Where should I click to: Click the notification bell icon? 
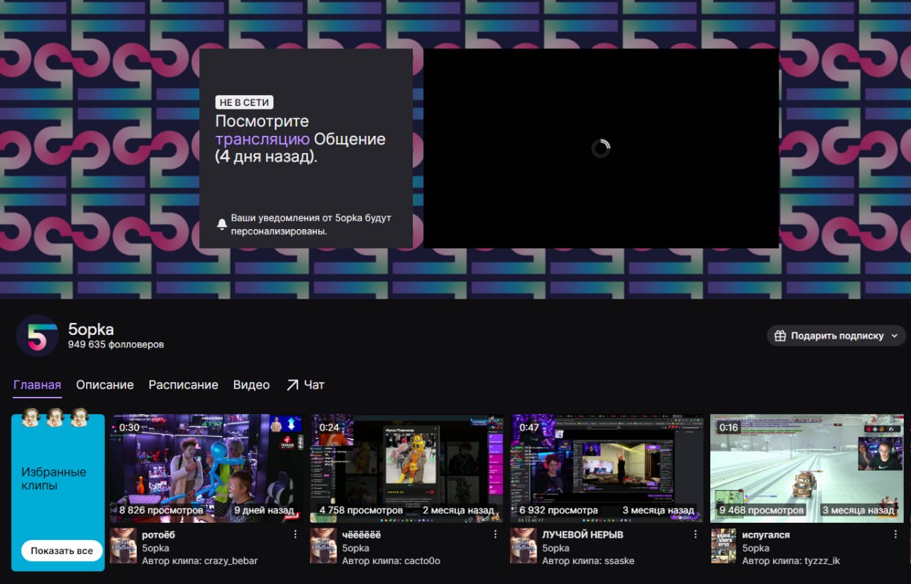tap(222, 225)
